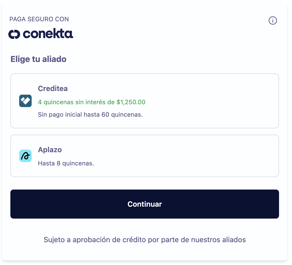
Task: Select the Aplazo payment option card
Action: click(145, 156)
